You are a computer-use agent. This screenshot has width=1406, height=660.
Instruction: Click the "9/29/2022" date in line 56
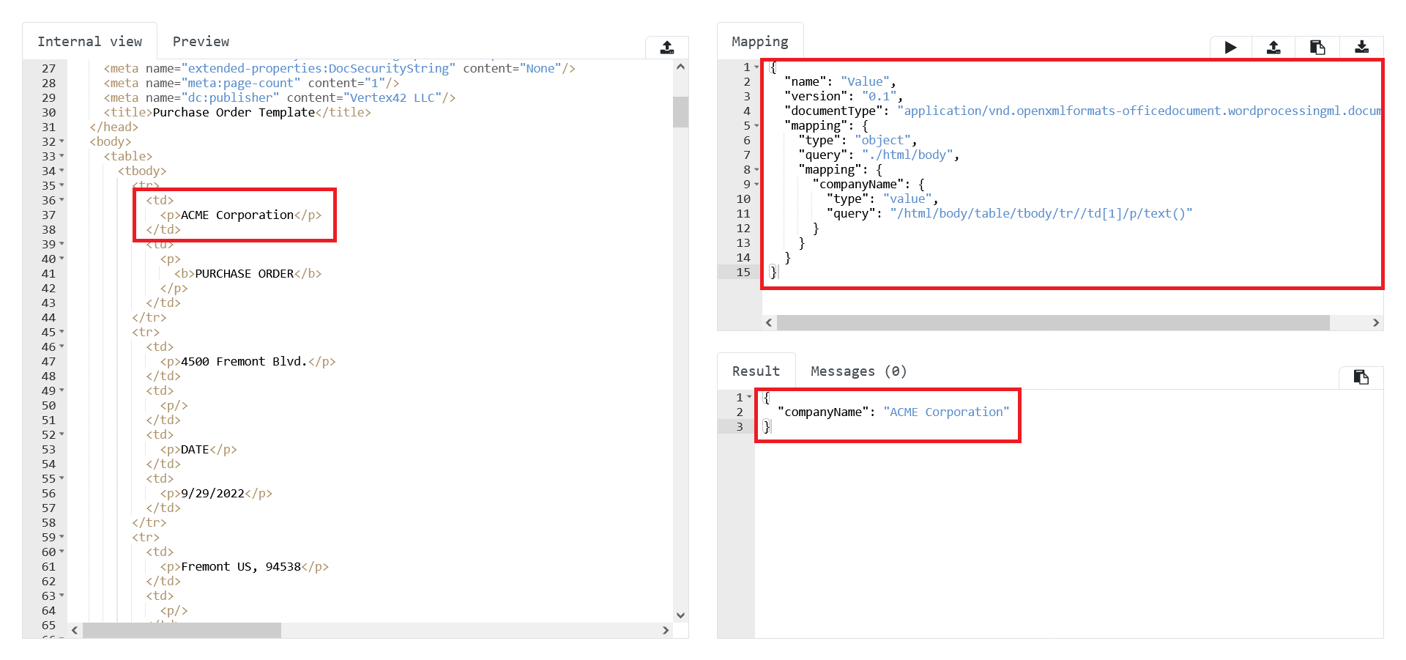coord(212,493)
